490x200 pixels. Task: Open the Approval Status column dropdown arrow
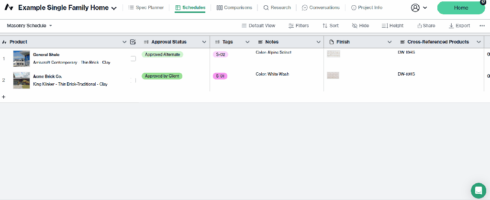pos(204,42)
